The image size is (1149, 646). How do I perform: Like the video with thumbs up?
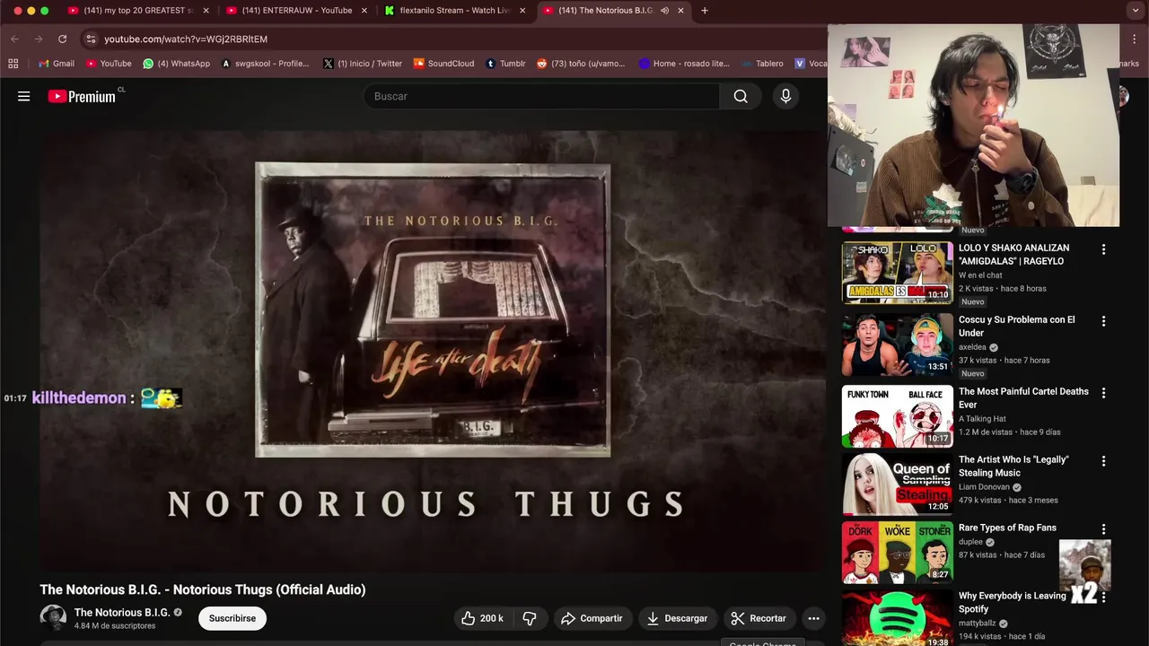tap(482, 618)
